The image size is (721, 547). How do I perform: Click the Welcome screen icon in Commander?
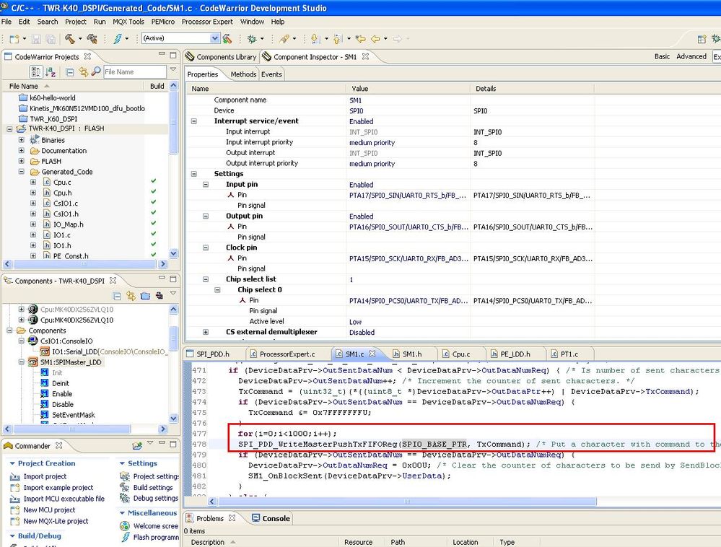point(125,526)
